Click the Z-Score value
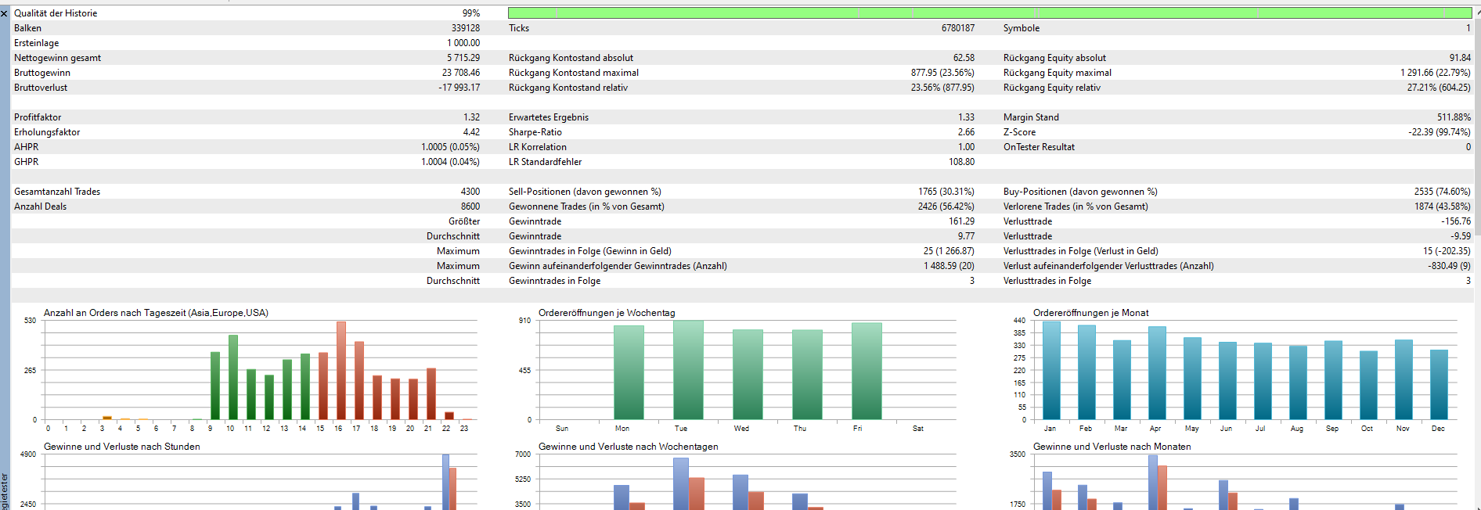Screen dimensions: 1481x510 [x=1439, y=132]
